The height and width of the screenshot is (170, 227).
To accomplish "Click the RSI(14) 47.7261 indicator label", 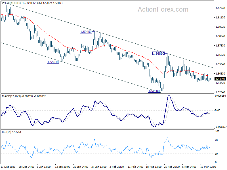I will (12, 132).
